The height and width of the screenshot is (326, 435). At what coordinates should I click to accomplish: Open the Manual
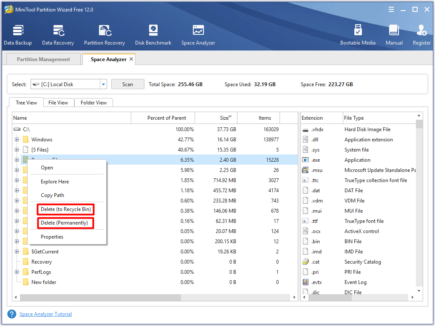[x=394, y=35]
